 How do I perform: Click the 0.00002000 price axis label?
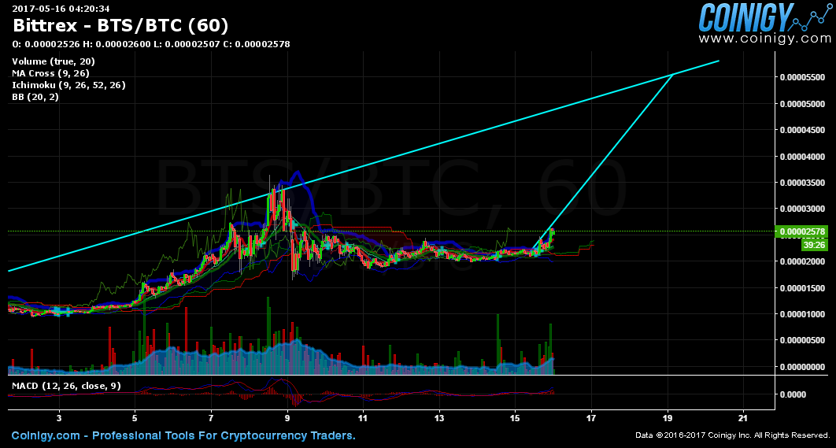tap(803, 261)
